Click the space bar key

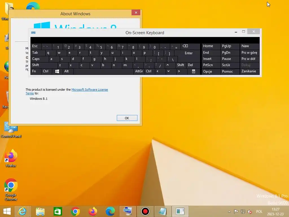103,71
